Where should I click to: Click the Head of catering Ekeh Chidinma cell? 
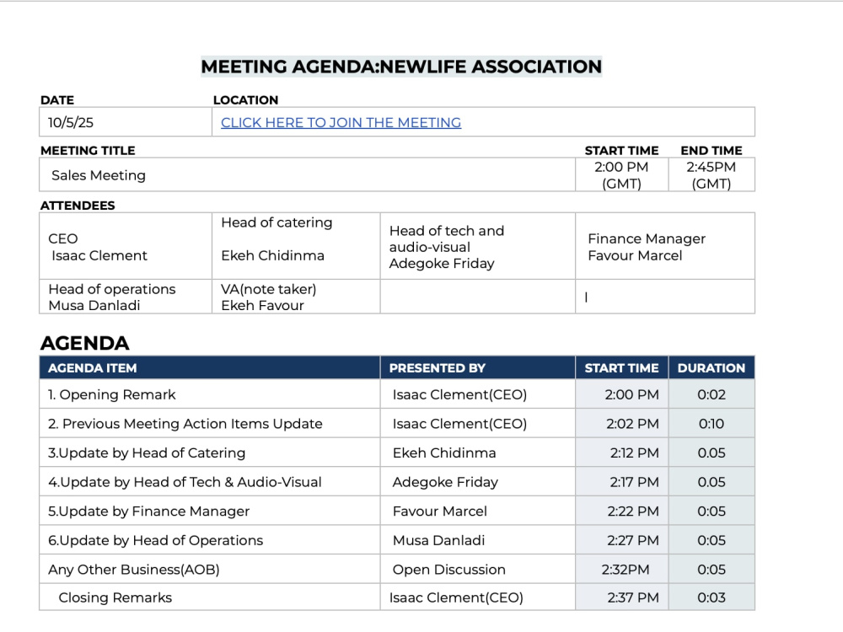[296, 246]
